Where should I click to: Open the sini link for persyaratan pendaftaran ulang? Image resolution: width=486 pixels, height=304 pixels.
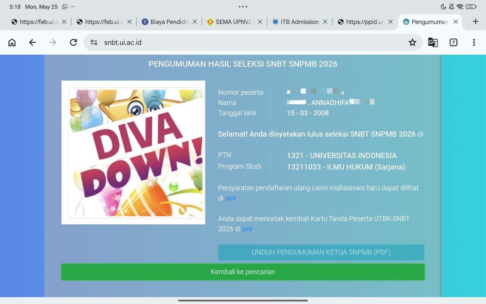230,198
